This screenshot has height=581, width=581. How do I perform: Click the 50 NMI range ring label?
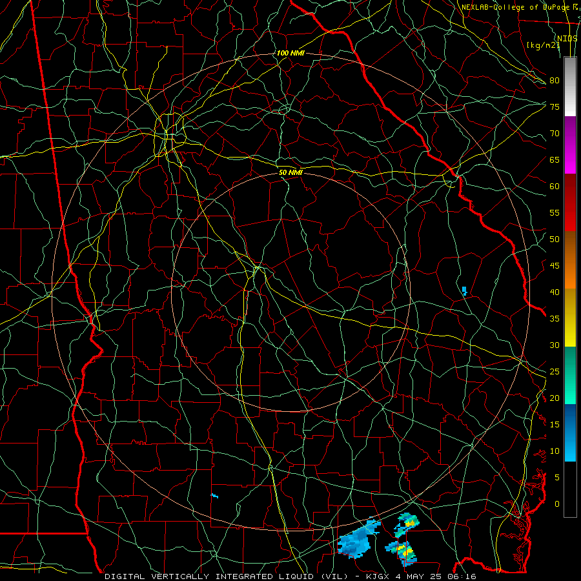tap(290, 172)
